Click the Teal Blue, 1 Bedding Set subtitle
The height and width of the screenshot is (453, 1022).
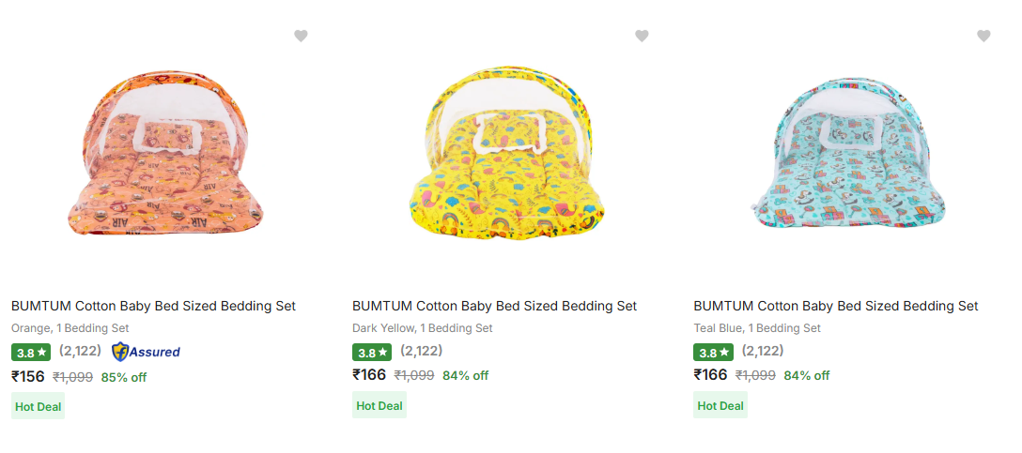pyautogui.click(x=757, y=328)
